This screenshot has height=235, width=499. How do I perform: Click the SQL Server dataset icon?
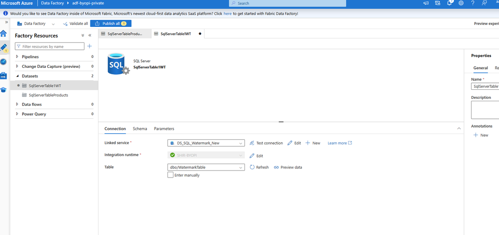point(118,64)
